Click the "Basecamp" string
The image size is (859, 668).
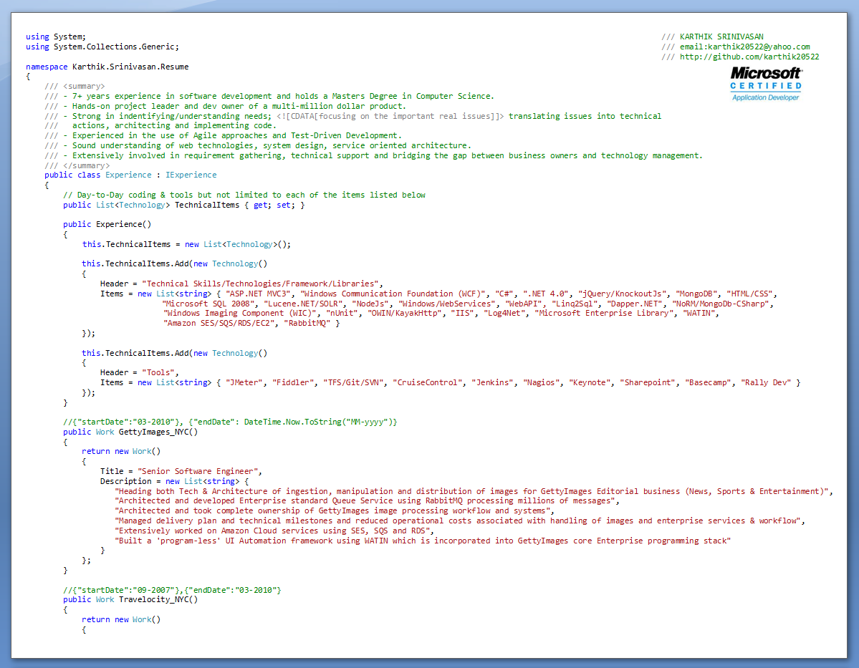(x=708, y=382)
